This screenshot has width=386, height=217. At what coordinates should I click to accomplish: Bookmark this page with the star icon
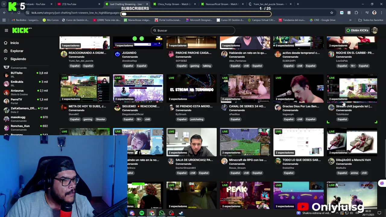pos(332,13)
